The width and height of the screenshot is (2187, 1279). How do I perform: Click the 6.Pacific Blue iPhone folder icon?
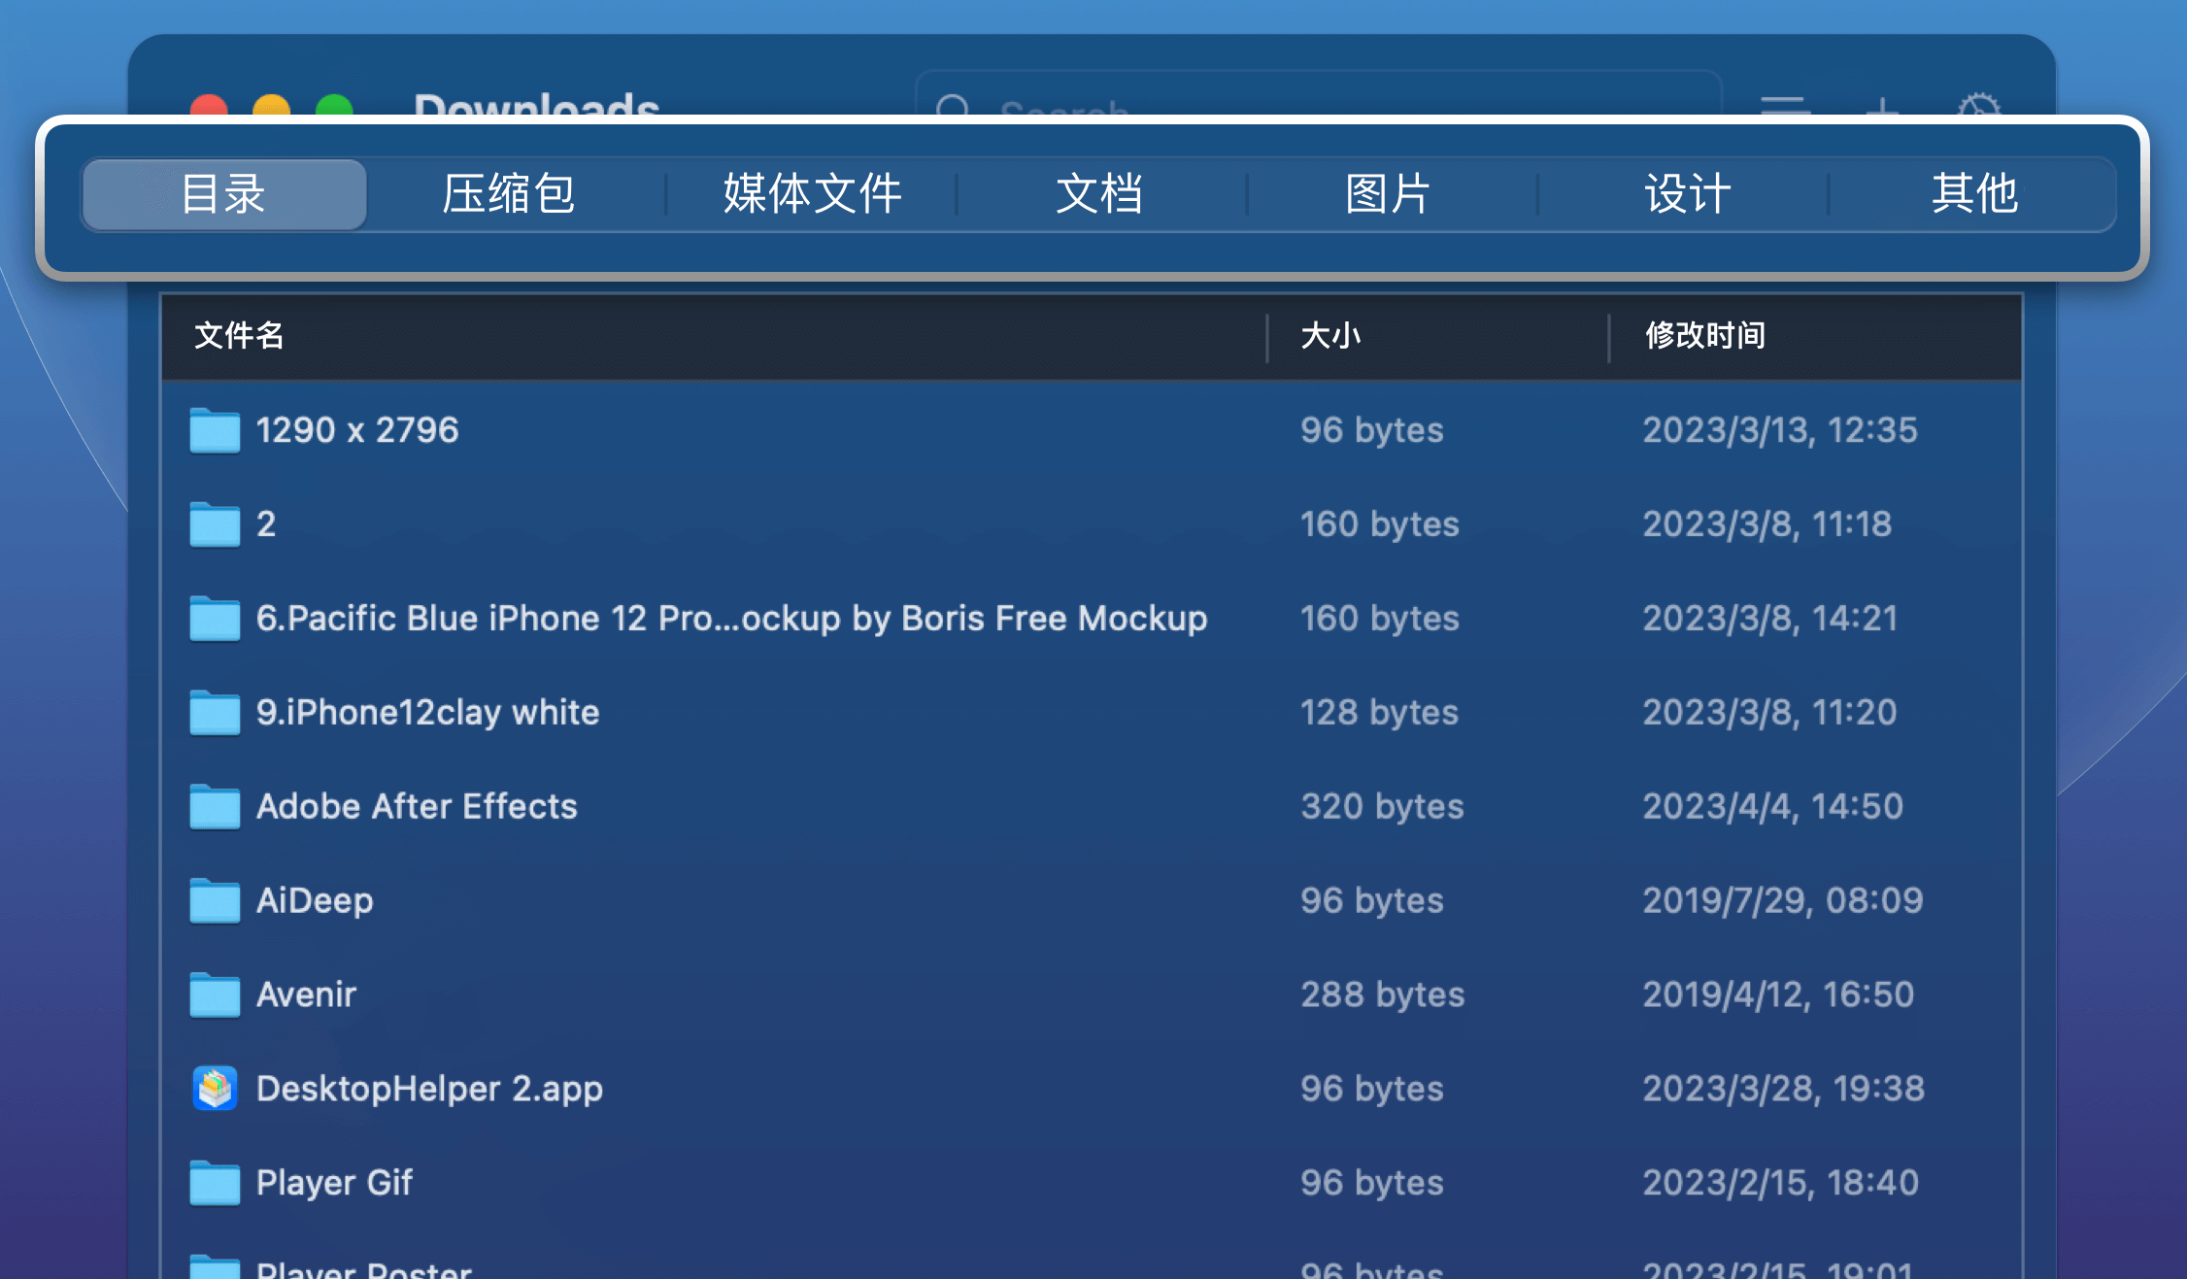[215, 619]
